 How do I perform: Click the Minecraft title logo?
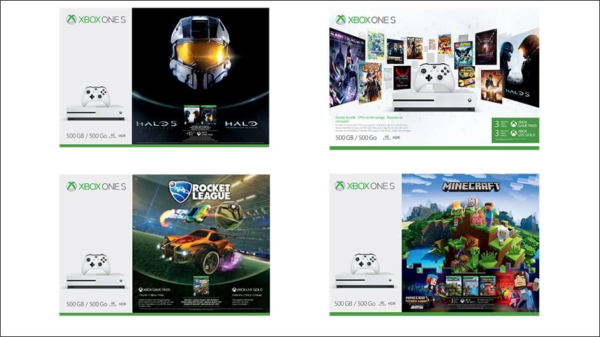[470, 186]
